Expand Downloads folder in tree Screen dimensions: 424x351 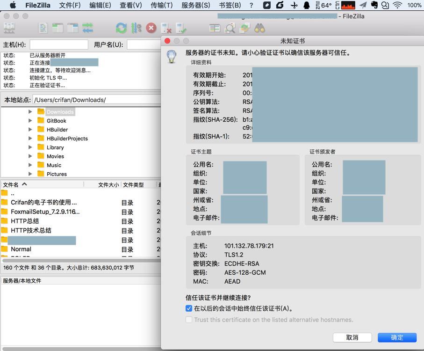30,111
